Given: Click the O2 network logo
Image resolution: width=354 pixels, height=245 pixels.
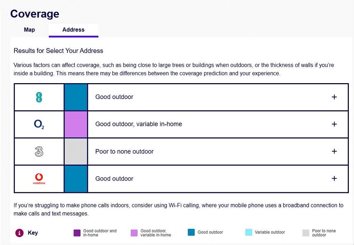Looking at the screenshot, I should [x=39, y=124].
